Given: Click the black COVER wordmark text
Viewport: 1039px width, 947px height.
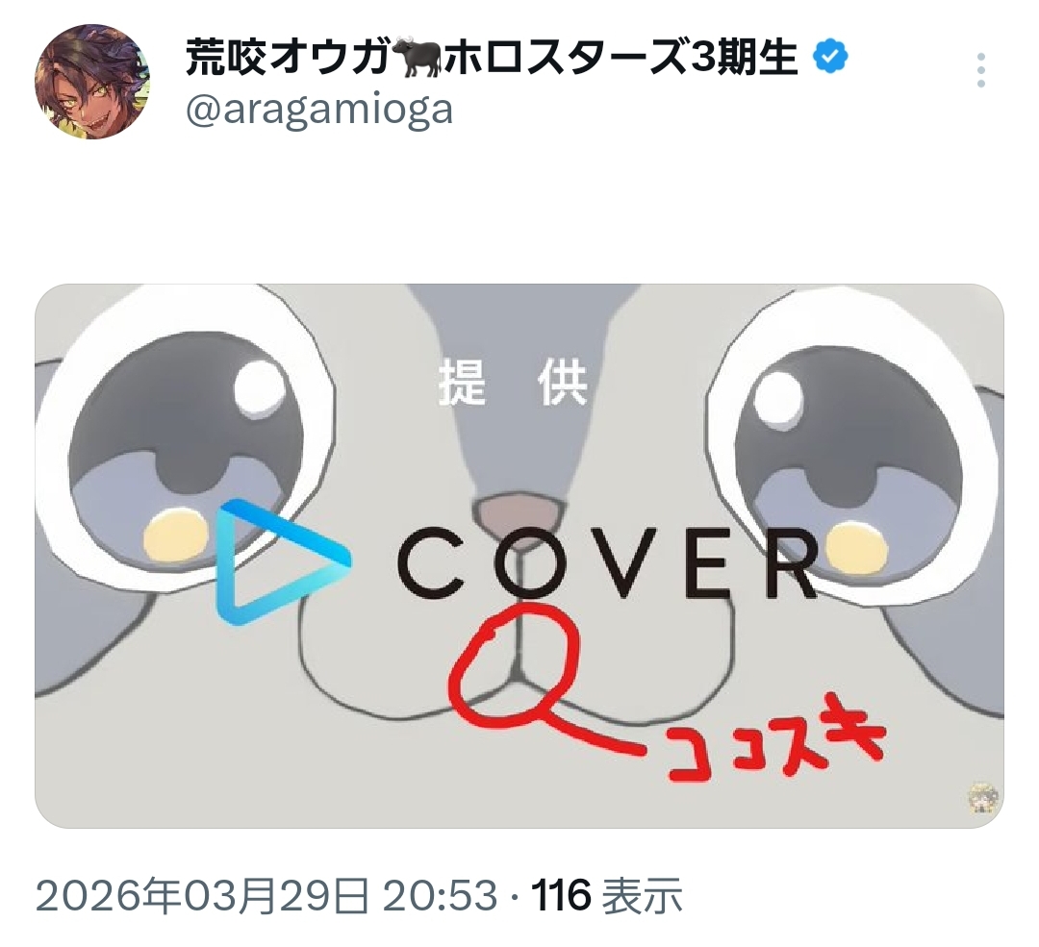Looking at the screenshot, I should 606,562.
